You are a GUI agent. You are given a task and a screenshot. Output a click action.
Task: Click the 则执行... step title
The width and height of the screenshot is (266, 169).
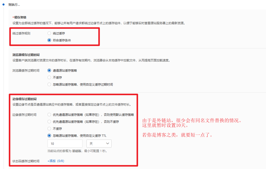pyautogui.click(x=14, y=4)
